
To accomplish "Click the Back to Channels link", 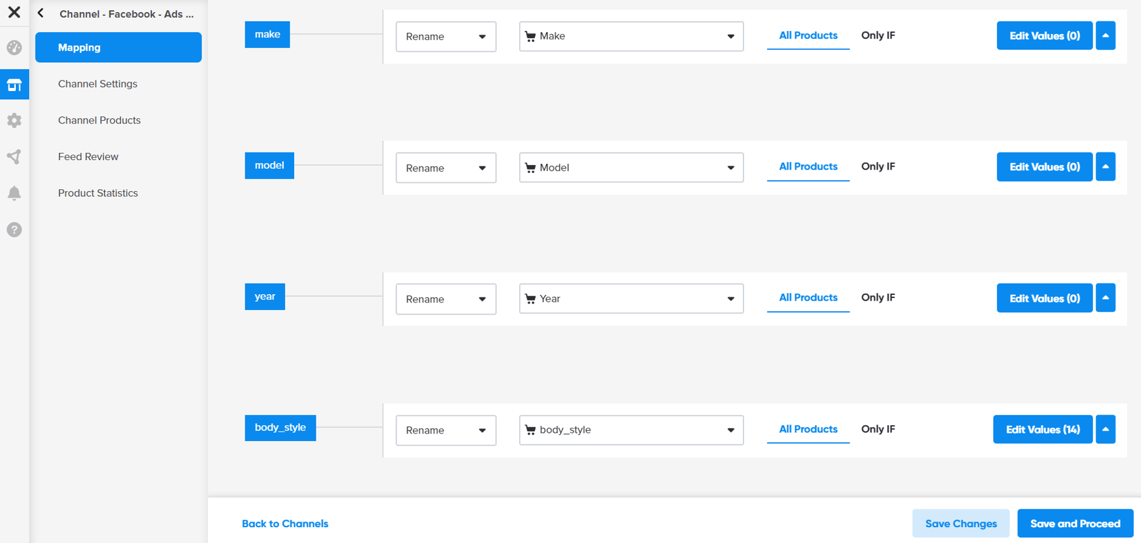I will point(285,523).
